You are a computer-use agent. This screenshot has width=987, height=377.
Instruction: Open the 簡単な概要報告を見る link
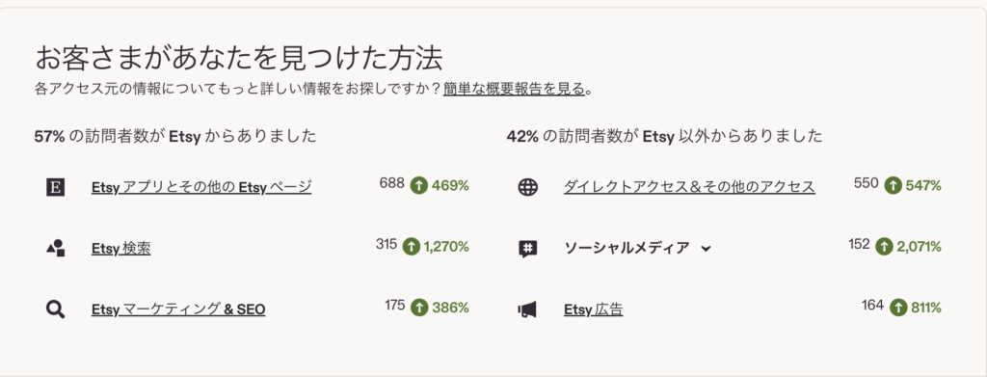coord(515,89)
